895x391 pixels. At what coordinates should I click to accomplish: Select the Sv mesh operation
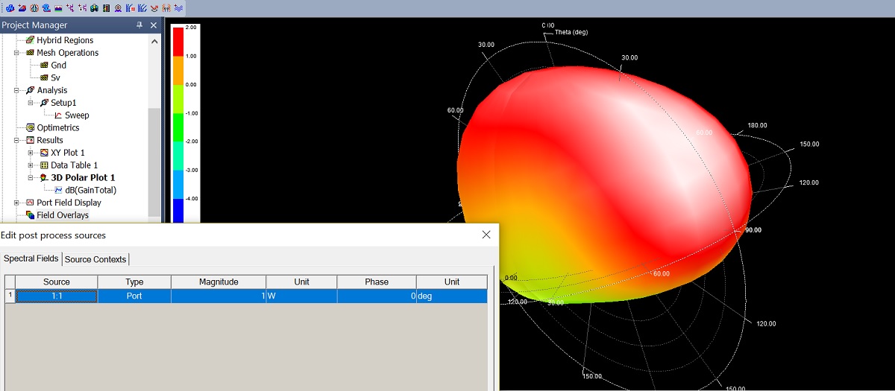(56, 77)
